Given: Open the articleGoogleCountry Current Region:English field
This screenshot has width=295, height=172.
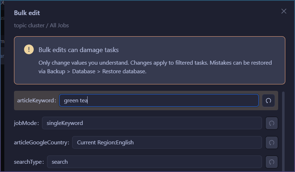Looking at the screenshot, I should [x=167, y=143].
